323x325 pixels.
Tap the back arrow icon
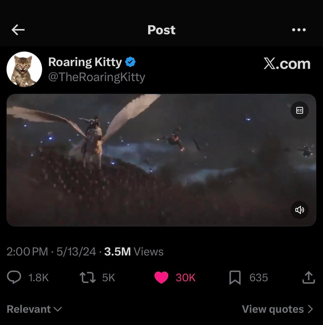click(x=18, y=30)
